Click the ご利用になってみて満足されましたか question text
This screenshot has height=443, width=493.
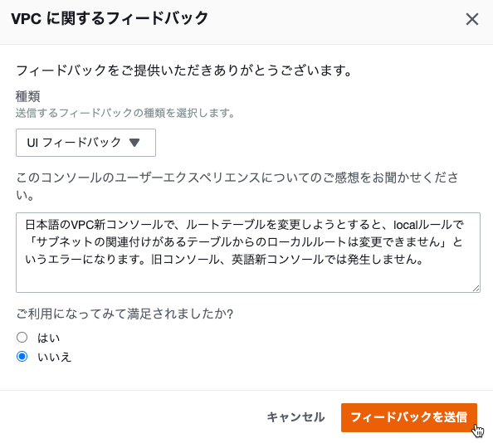point(124,314)
